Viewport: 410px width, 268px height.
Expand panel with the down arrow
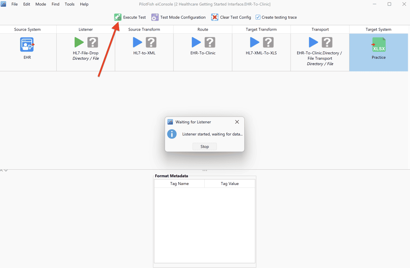pyautogui.click(x=6, y=171)
